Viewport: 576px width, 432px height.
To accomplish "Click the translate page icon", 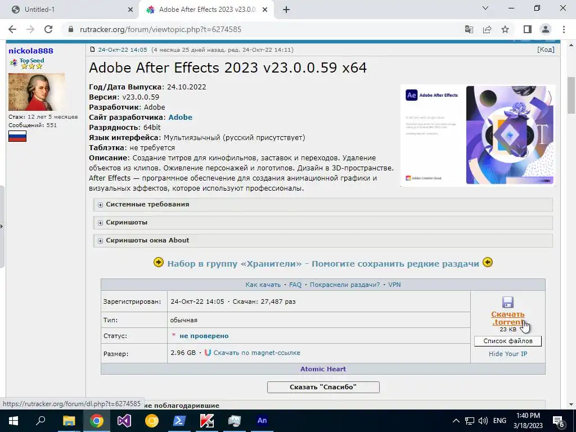I will coord(469,29).
